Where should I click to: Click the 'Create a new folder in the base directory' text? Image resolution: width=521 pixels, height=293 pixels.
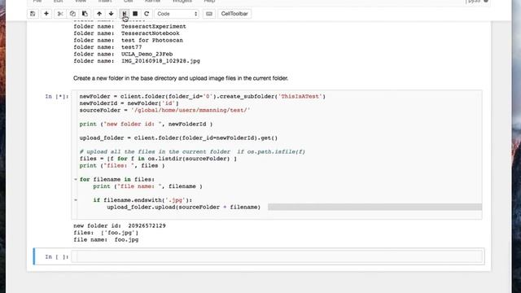(x=181, y=78)
